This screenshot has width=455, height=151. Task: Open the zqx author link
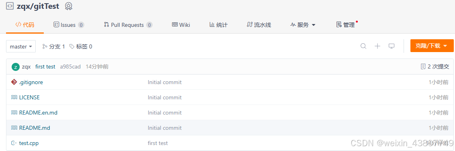27,67
